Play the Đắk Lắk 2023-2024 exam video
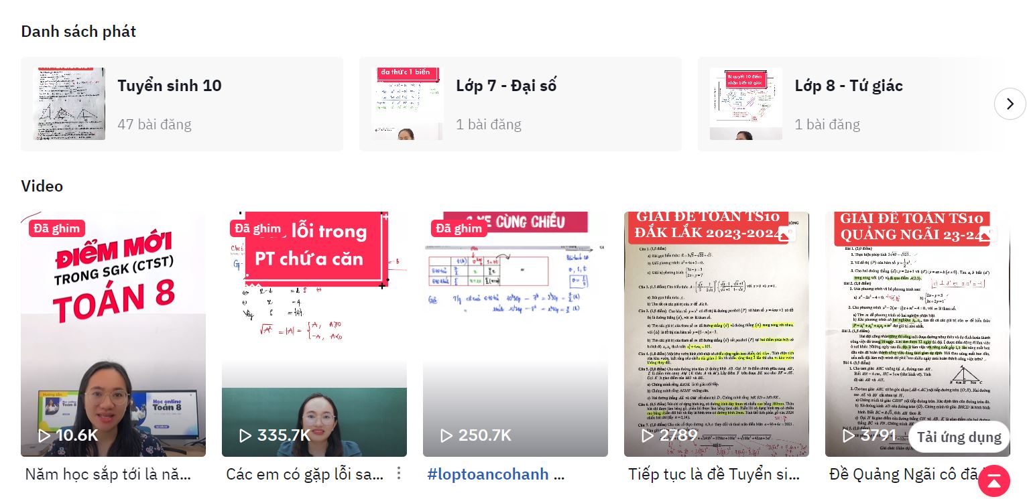Screen dimensions: 1027x499 tap(717, 334)
